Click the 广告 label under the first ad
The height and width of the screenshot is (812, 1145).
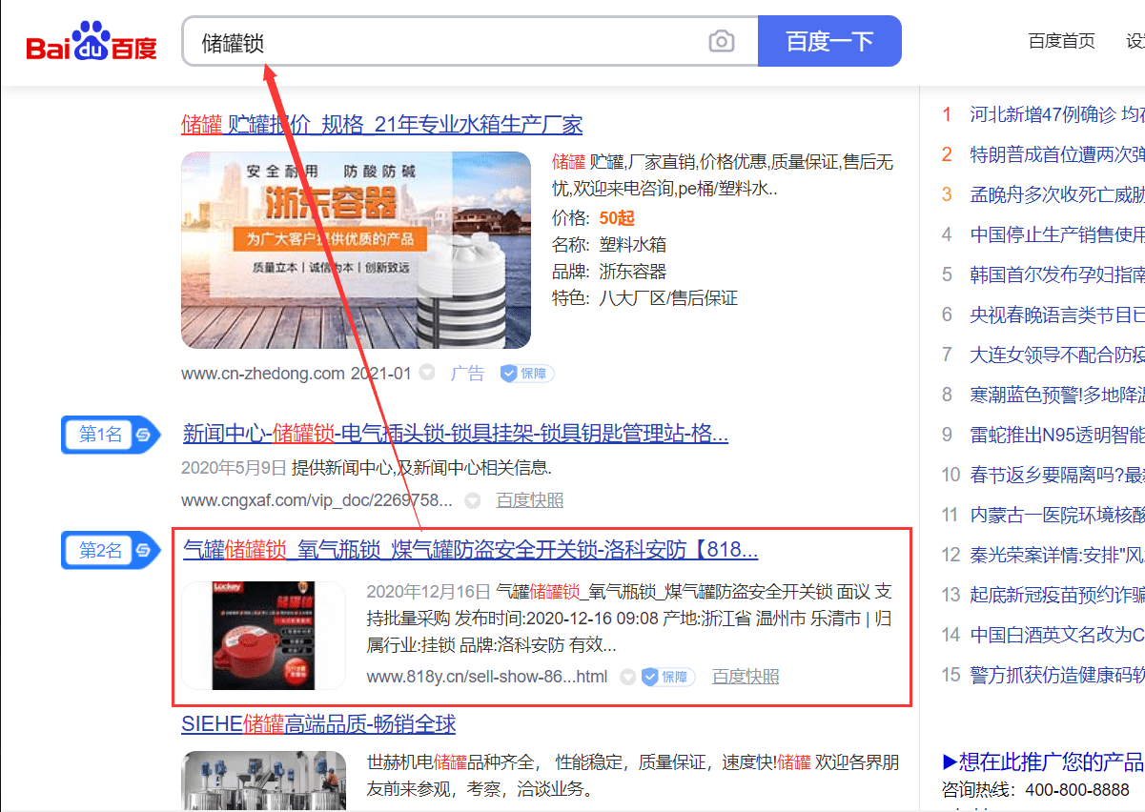tap(467, 374)
